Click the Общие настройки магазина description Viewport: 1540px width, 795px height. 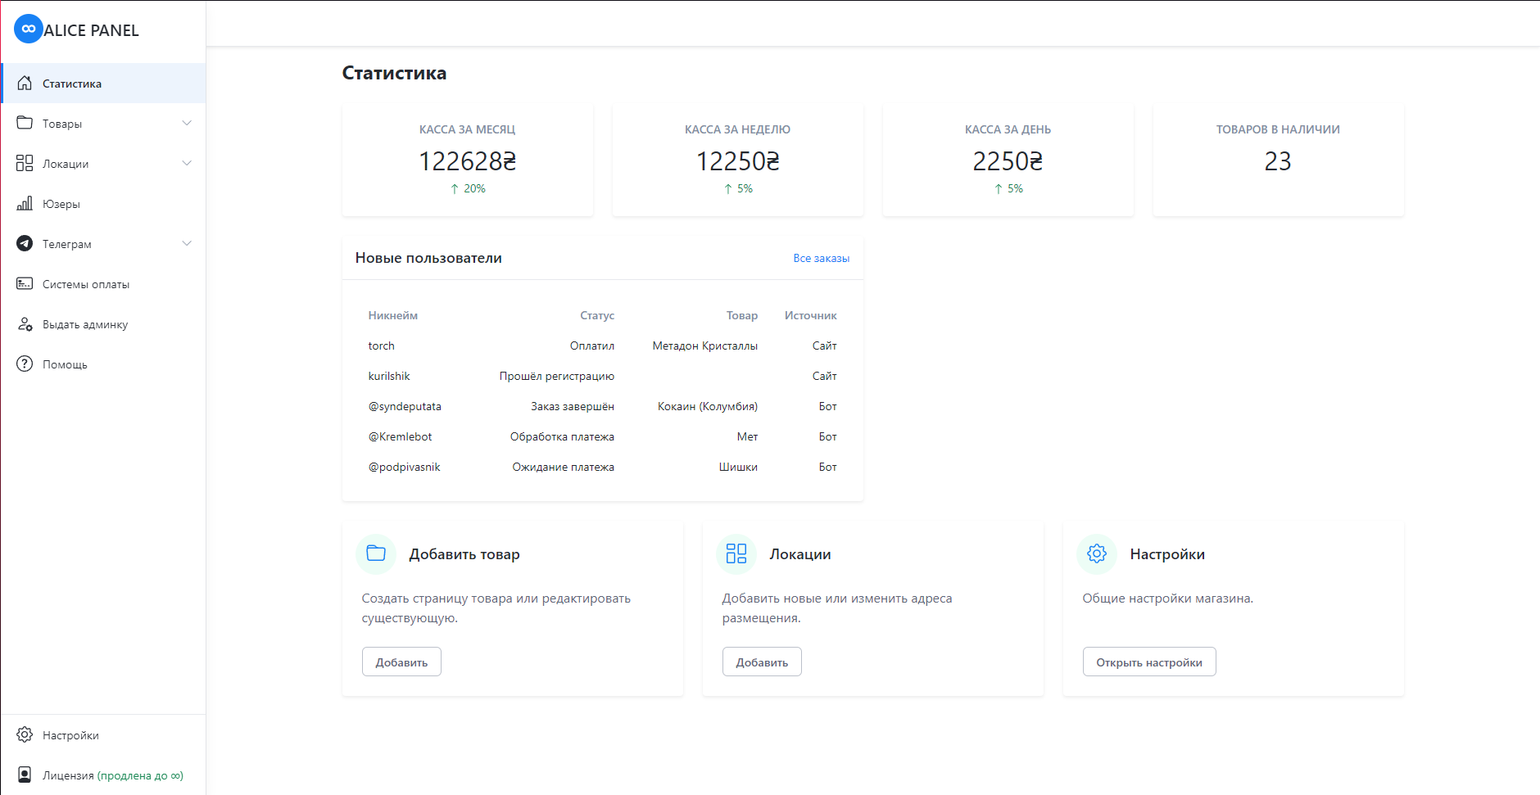click(x=1168, y=599)
